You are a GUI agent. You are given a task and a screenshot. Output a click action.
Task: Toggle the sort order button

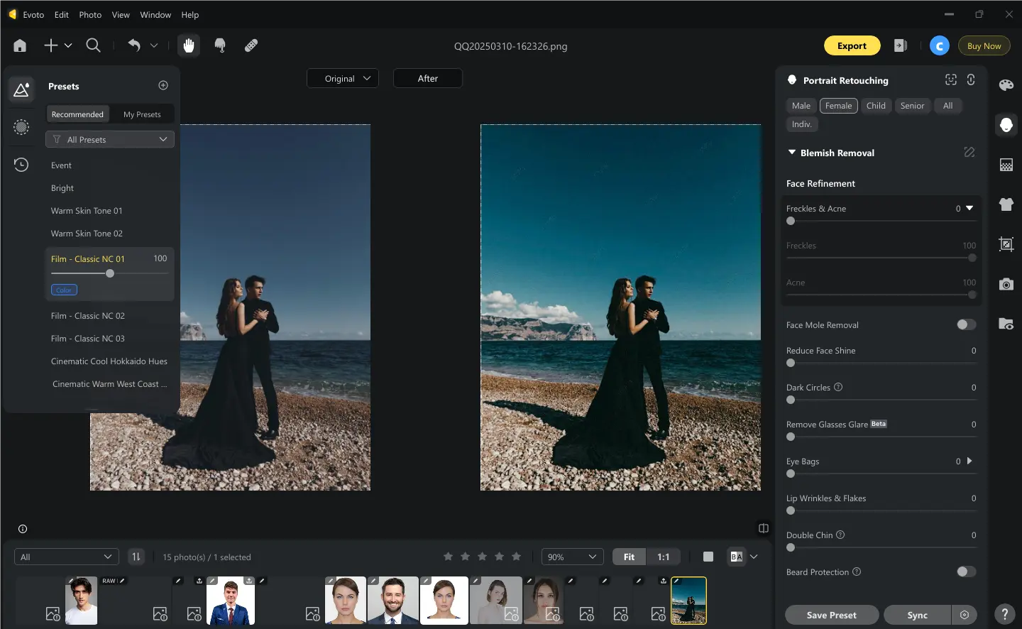[136, 557]
